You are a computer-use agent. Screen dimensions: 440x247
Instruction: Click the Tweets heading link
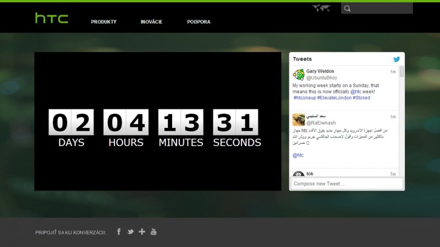point(302,59)
